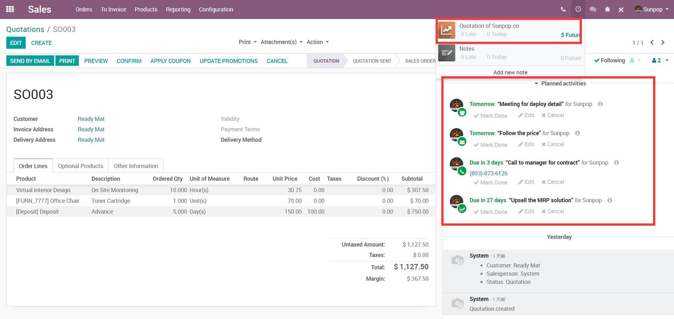Open Quotation of Sunpop.cn activity icon

pos(447,30)
